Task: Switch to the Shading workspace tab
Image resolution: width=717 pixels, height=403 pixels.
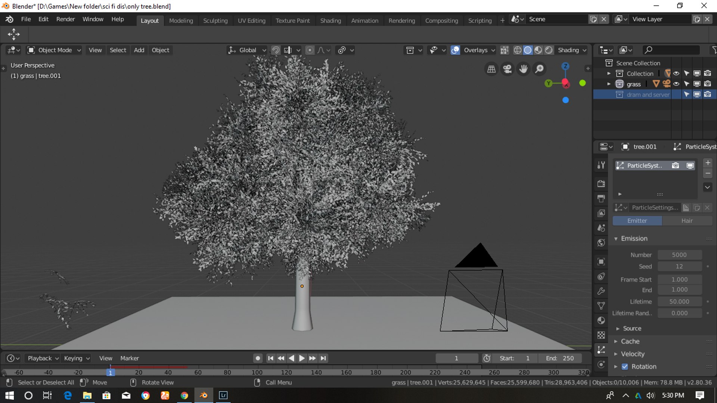Action: pos(330,21)
